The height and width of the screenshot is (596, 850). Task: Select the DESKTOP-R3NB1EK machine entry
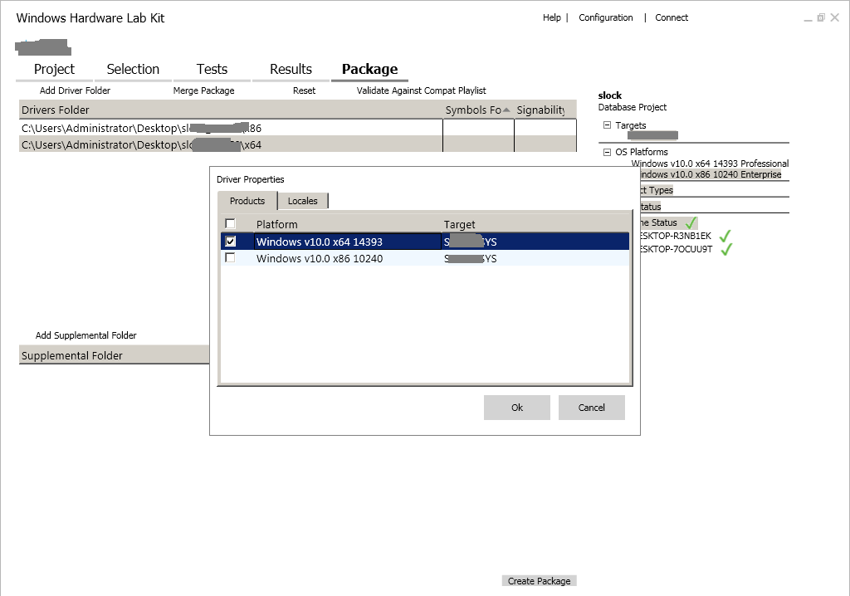click(x=676, y=236)
